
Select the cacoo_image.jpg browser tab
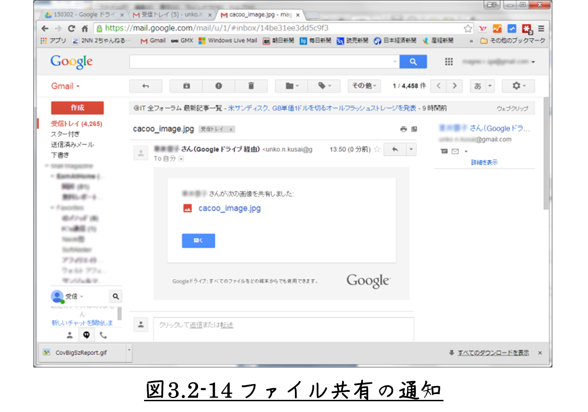260,15
